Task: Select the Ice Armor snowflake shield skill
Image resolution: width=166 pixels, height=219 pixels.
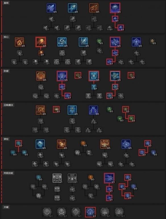Action: tap(94, 76)
